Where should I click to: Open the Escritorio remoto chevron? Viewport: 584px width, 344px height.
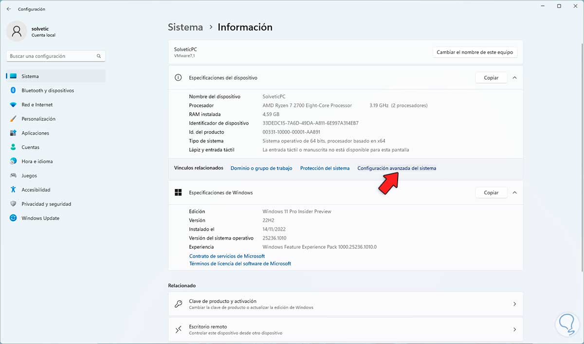(514, 329)
